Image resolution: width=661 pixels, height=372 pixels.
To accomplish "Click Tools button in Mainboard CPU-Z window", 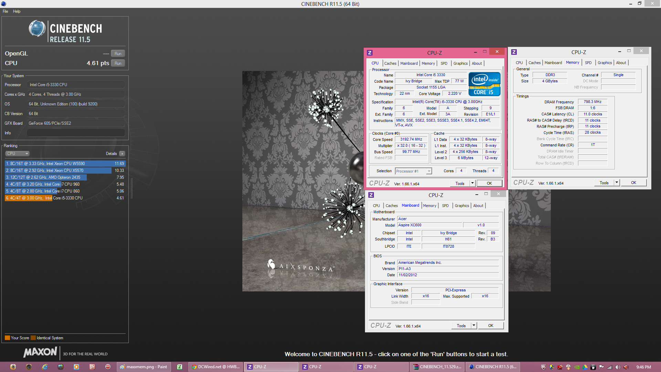I will (x=461, y=325).
